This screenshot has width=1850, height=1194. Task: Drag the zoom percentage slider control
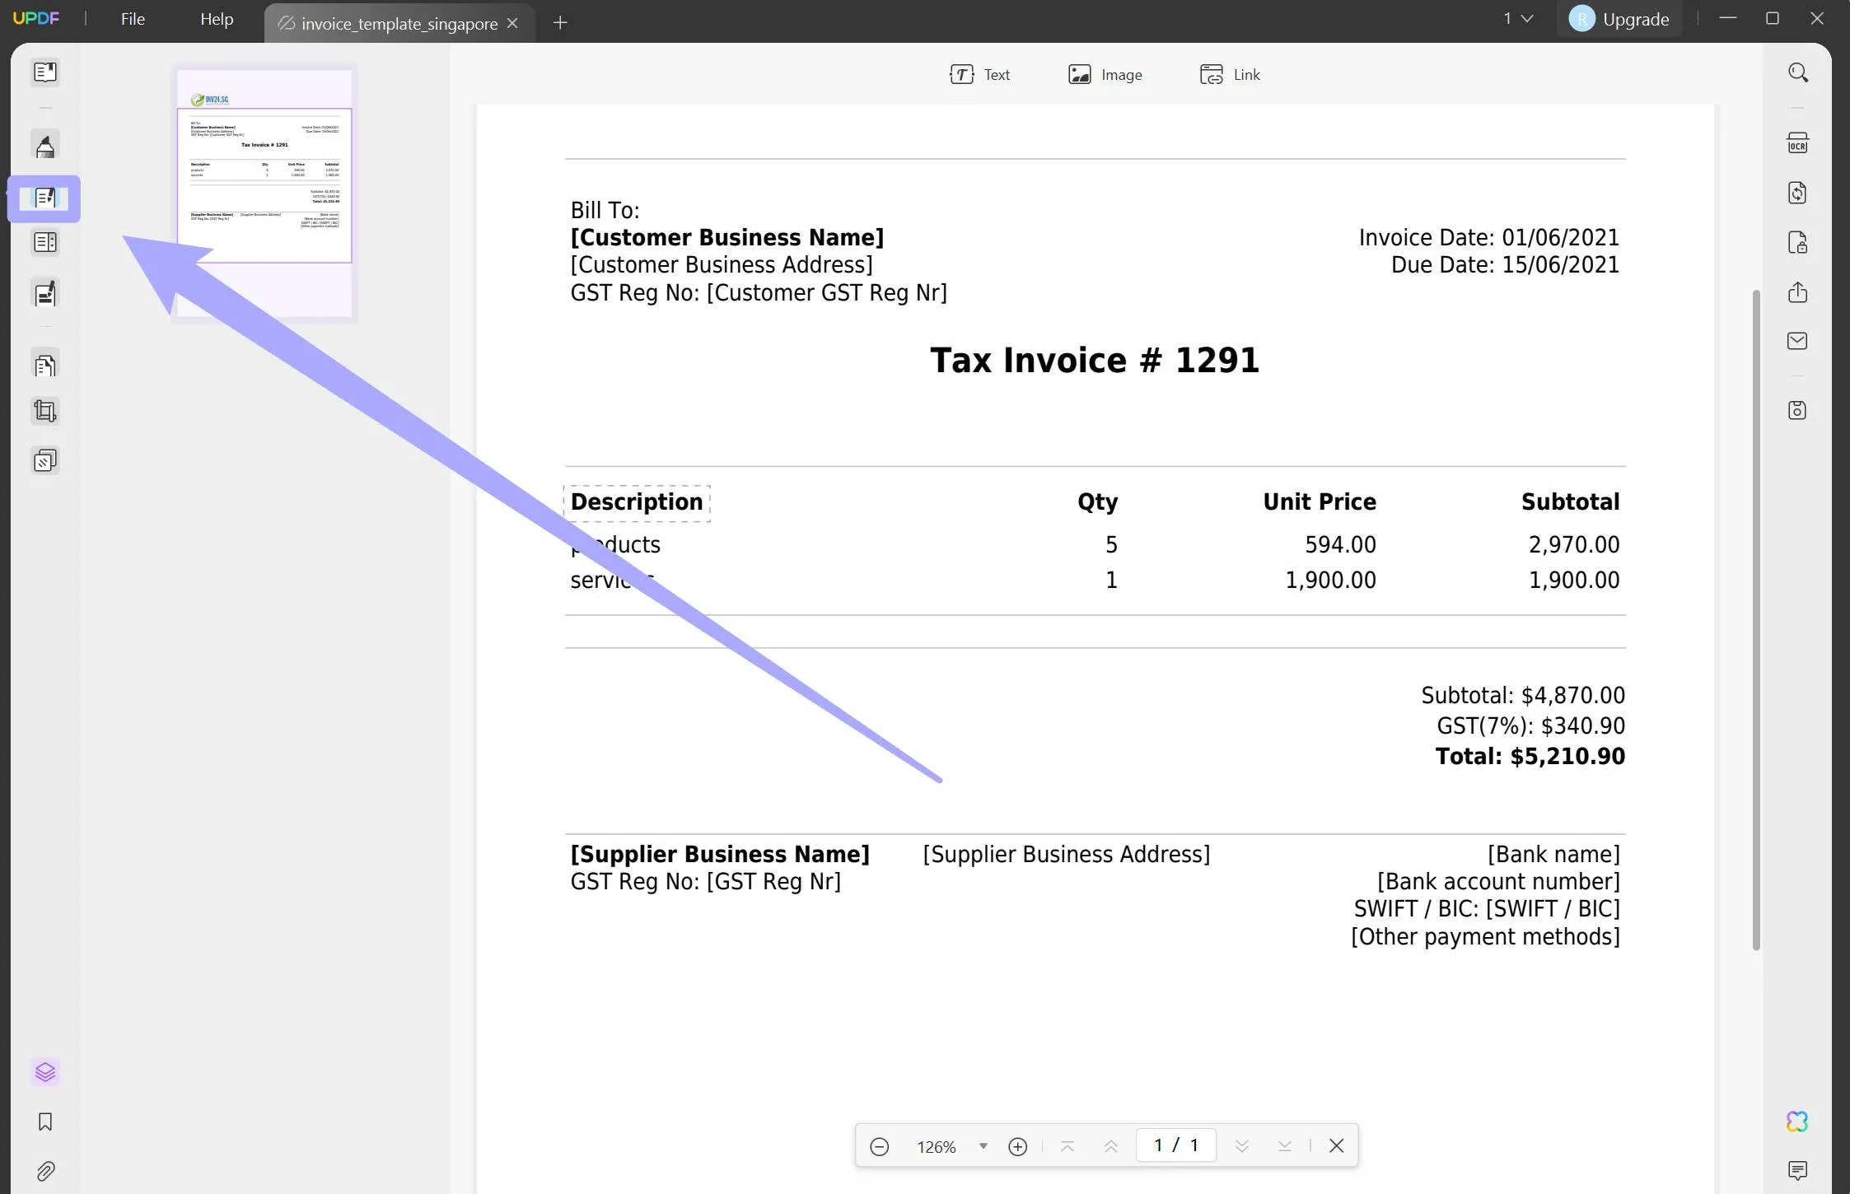[x=980, y=1145]
